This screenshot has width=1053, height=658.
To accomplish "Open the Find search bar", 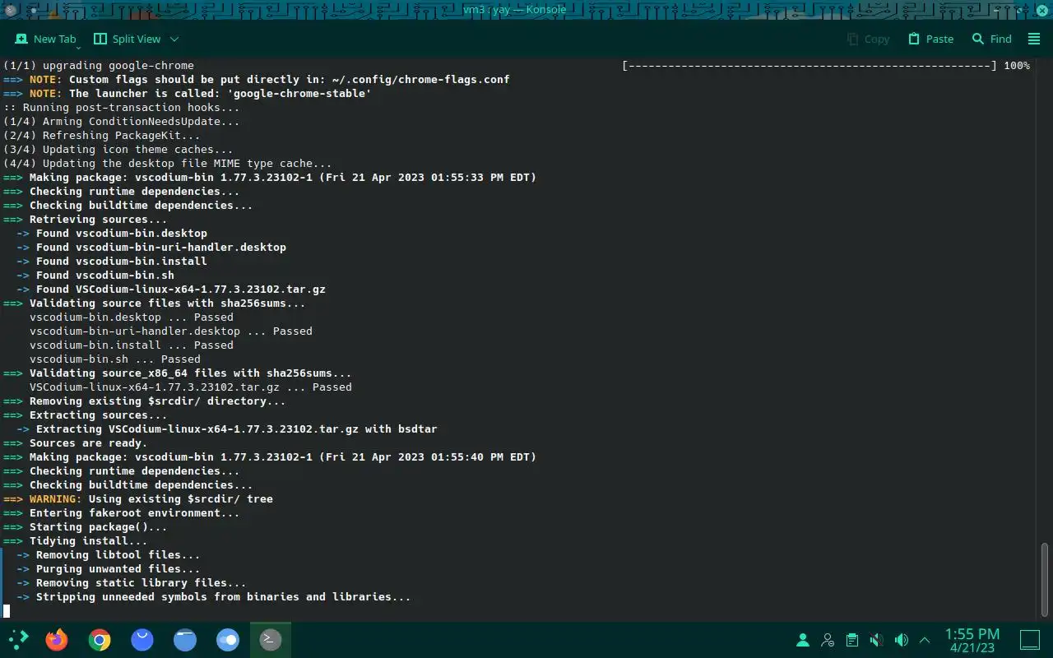I will [x=991, y=39].
